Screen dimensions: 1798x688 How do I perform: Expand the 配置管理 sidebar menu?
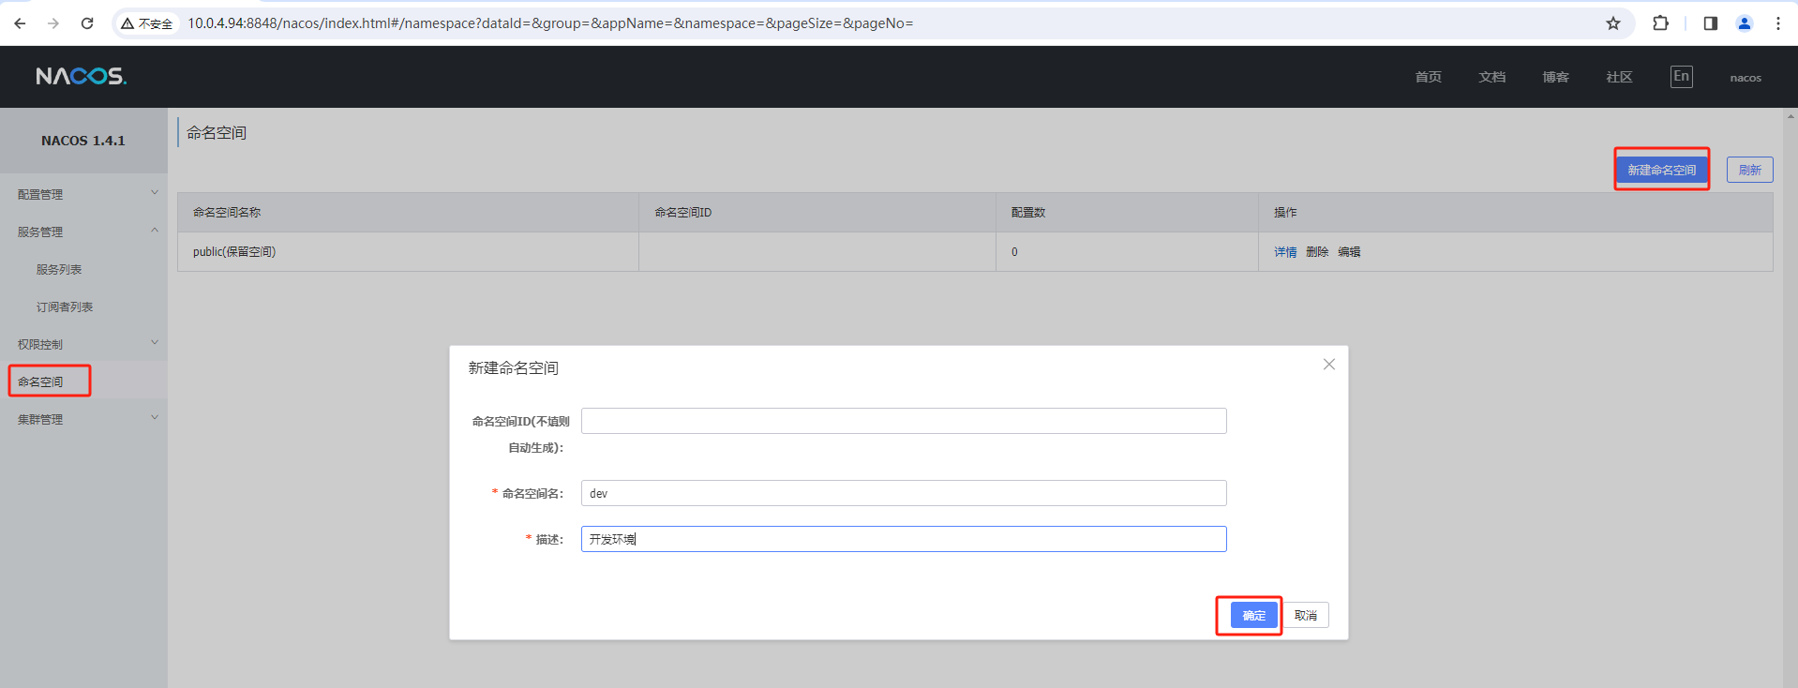pyautogui.click(x=83, y=194)
